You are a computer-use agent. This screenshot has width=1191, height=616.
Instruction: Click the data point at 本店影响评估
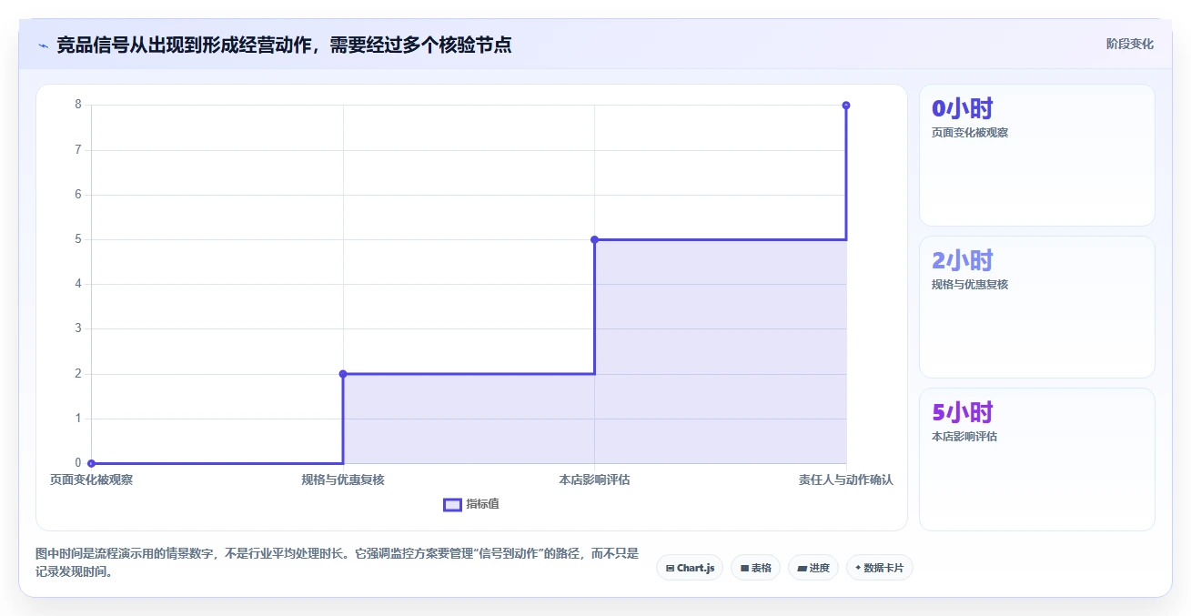[594, 239]
